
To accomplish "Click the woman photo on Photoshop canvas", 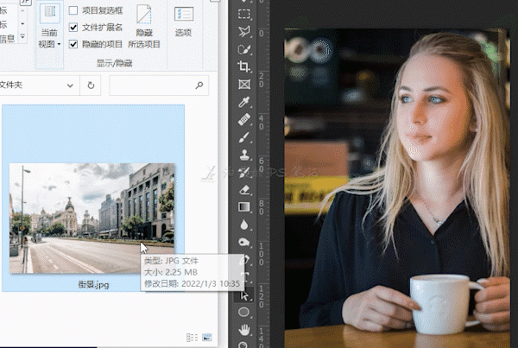I will pos(396,188).
